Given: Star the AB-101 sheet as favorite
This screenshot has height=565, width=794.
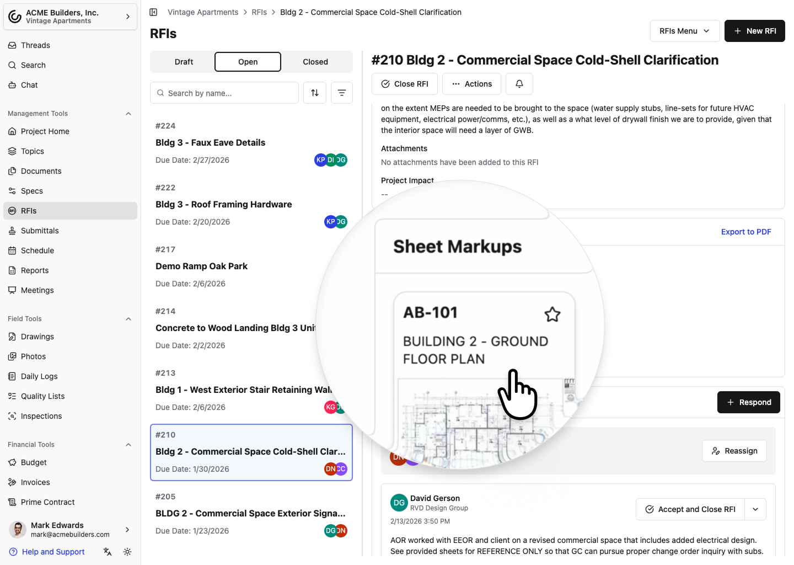Looking at the screenshot, I should pyautogui.click(x=552, y=315).
